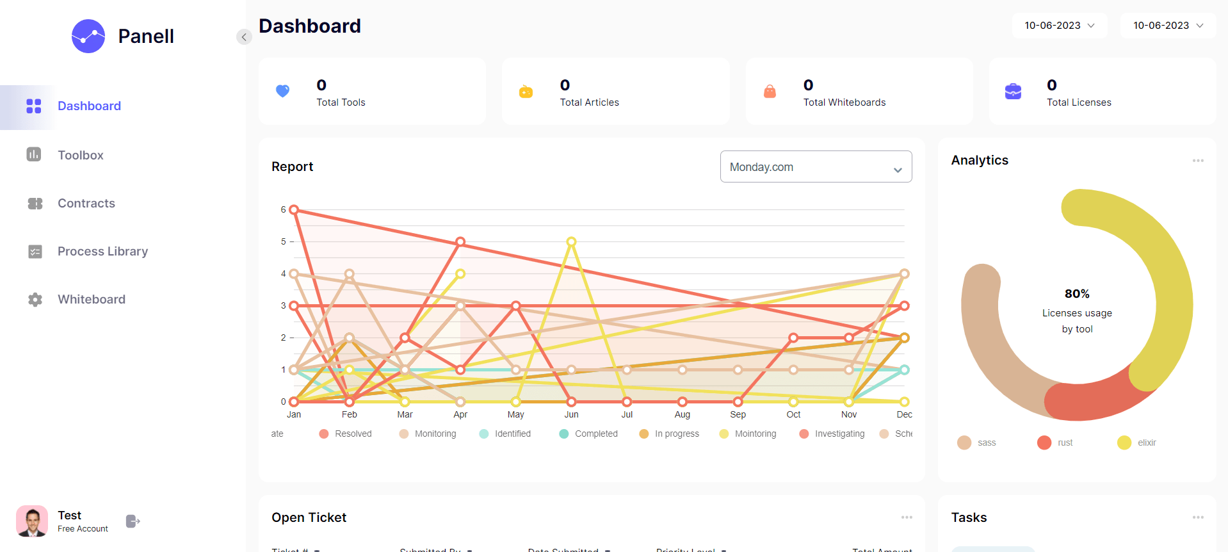Screen dimensions: 1228x552
Task: Click the Process Library checklist icon
Action: pos(35,252)
